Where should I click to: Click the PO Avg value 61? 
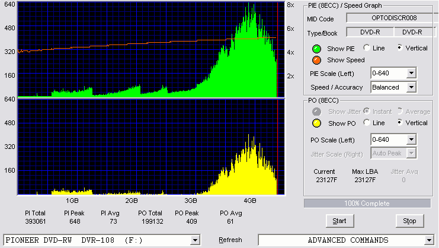230,221
